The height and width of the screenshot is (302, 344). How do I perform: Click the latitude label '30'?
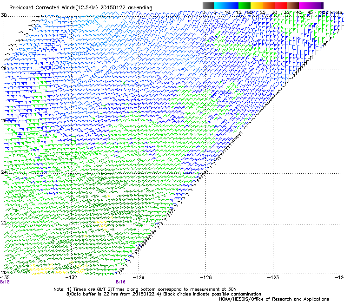[4, 15]
